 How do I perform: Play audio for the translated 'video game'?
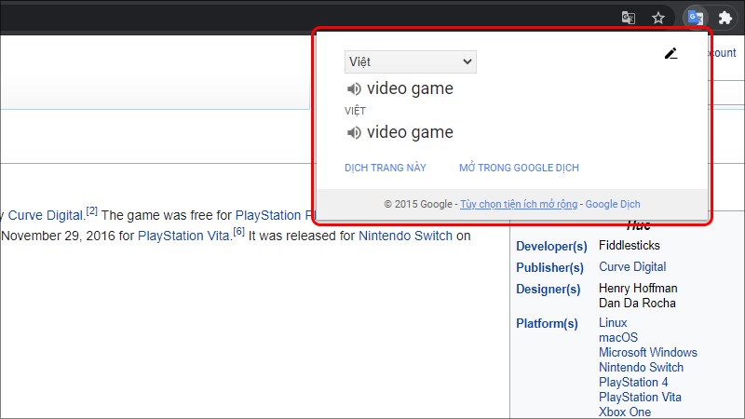(354, 132)
